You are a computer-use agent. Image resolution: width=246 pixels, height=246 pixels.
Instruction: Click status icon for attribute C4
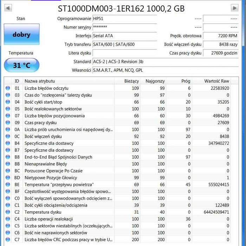(x=8, y=219)
